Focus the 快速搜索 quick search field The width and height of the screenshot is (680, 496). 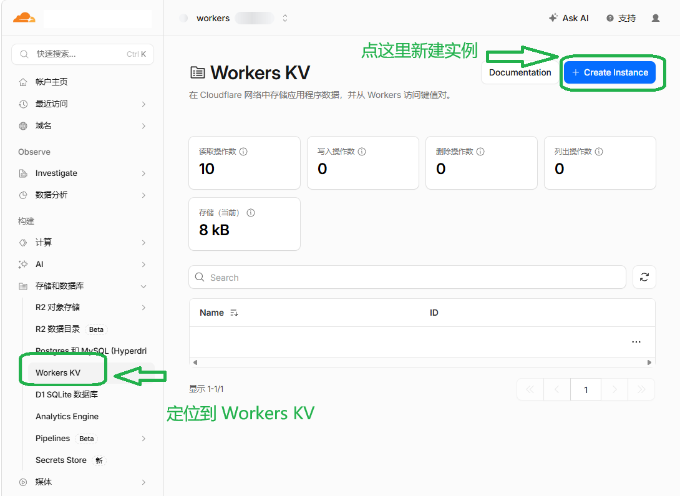82,54
